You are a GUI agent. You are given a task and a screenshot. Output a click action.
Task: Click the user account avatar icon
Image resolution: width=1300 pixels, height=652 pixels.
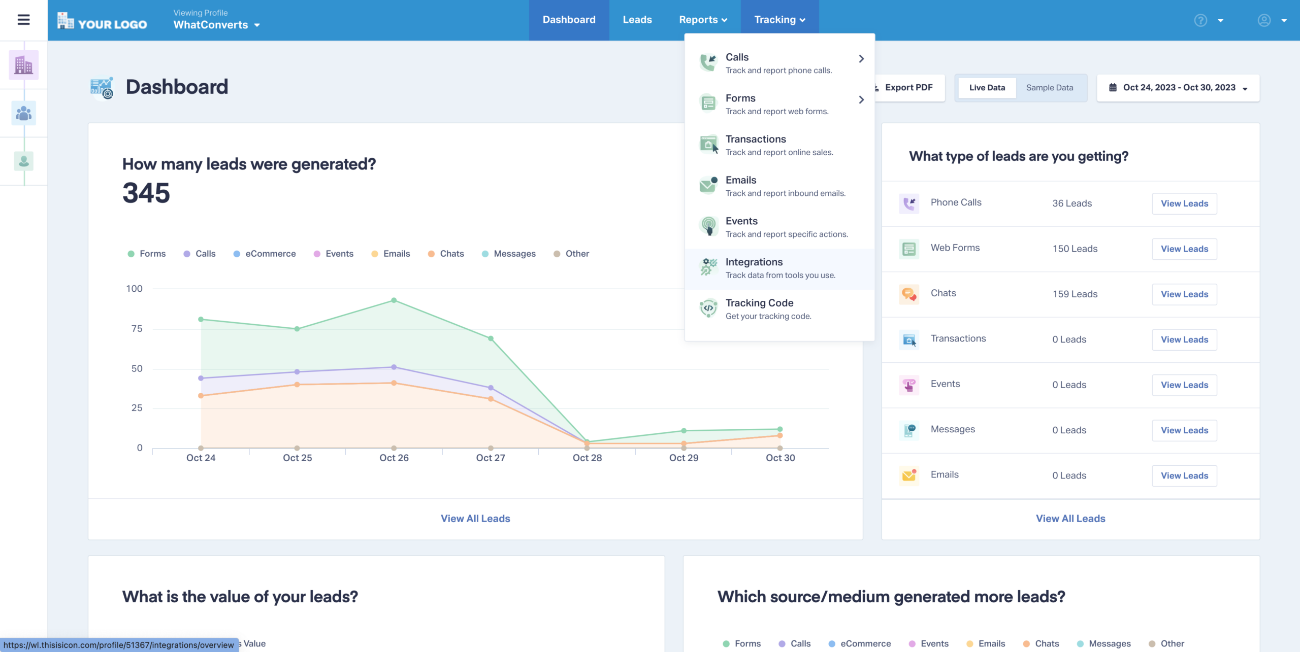[1264, 20]
